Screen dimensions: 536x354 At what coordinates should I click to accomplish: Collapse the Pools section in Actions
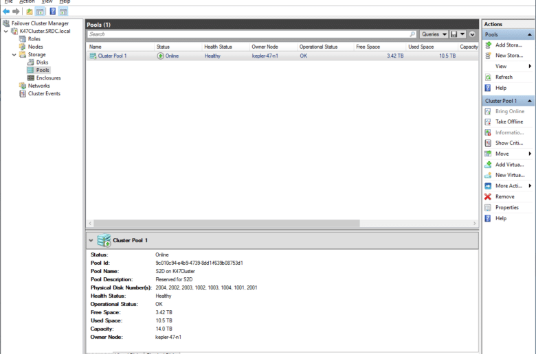pos(530,34)
